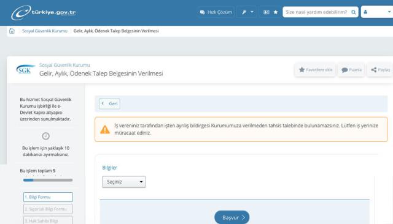
Task: Rate the service with Puanla
Action: tap(351, 70)
